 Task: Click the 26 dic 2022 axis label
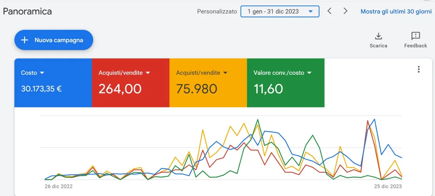(x=59, y=186)
